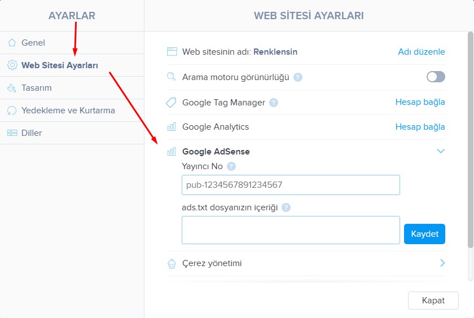474x318 pixels.
Task: Click Hesap bağla for Google Analytics
Action: click(x=420, y=127)
